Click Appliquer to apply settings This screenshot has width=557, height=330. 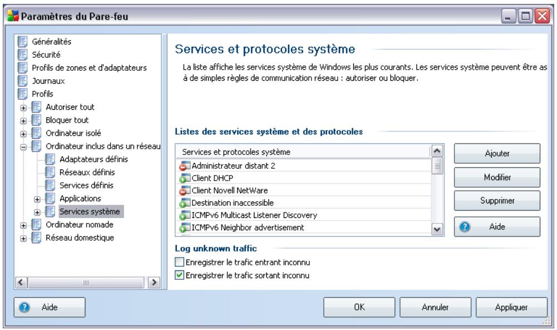tap(511, 307)
